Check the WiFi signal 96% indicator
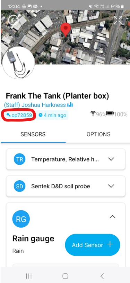 click(98, 114)
